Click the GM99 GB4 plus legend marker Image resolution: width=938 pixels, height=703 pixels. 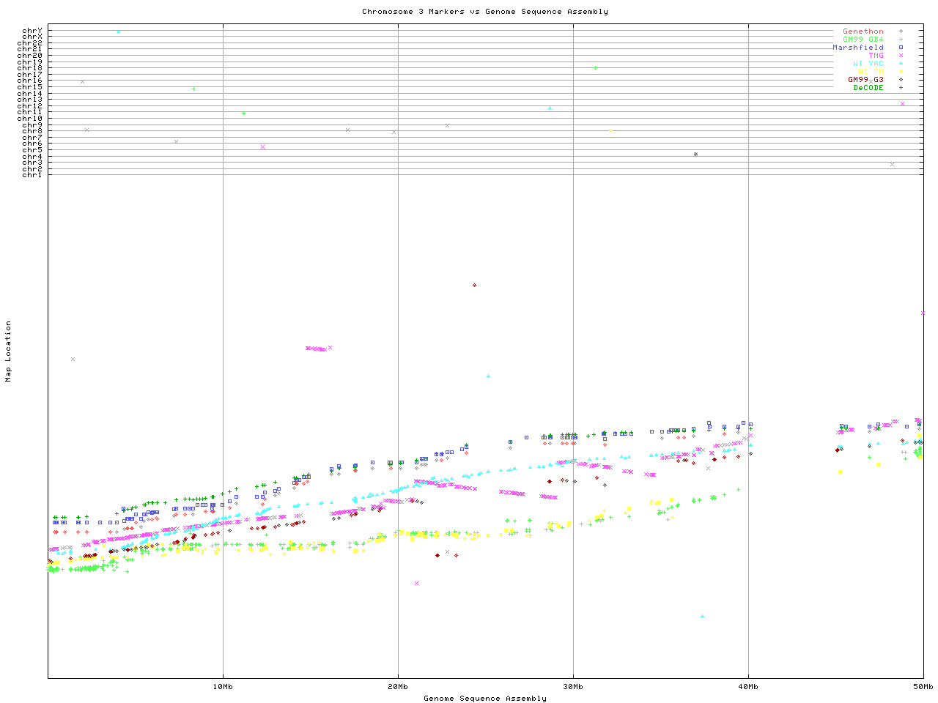(x=901, y=40)
